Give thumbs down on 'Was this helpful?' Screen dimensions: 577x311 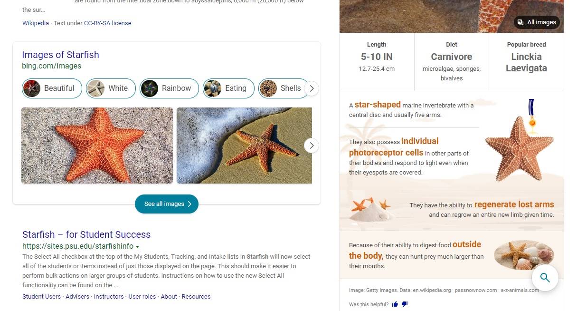[x=405, y=304]
